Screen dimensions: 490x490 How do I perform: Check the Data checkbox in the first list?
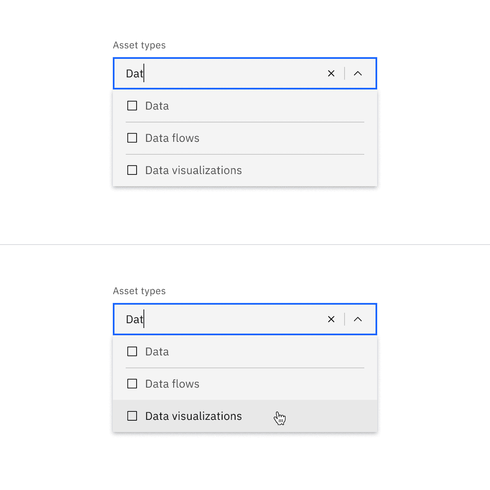(132, 105)
